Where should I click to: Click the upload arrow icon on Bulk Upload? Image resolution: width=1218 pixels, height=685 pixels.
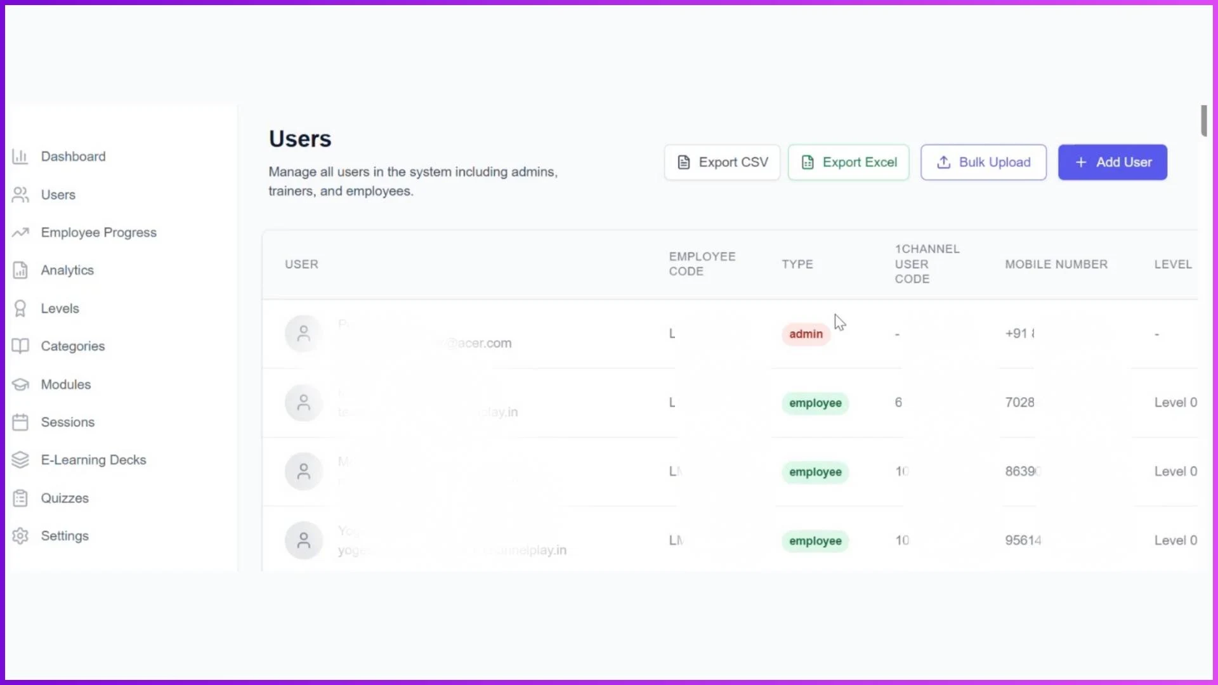[x=944, y=162]
